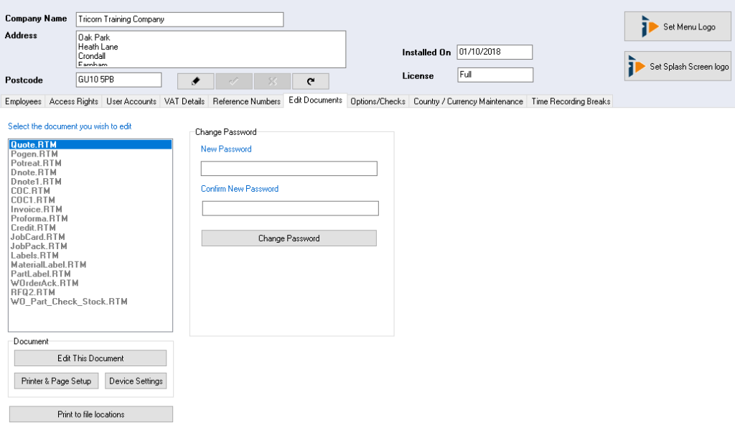Screen dimensions: 735x428
Task: Open Printer & Page Setup
Action: coord(55,381)
